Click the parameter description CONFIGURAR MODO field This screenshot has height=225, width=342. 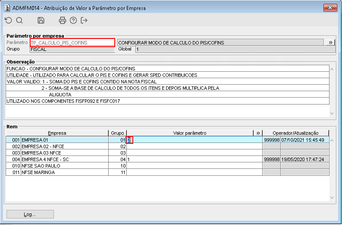click(x=220, y=43)
